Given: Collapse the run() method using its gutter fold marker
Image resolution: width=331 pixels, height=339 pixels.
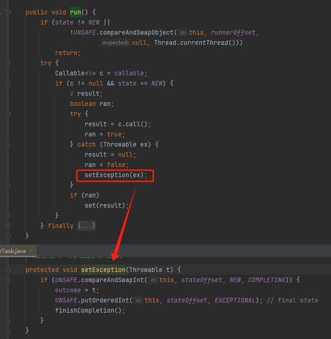Looking at the screenshot, I should coord(8,12).
